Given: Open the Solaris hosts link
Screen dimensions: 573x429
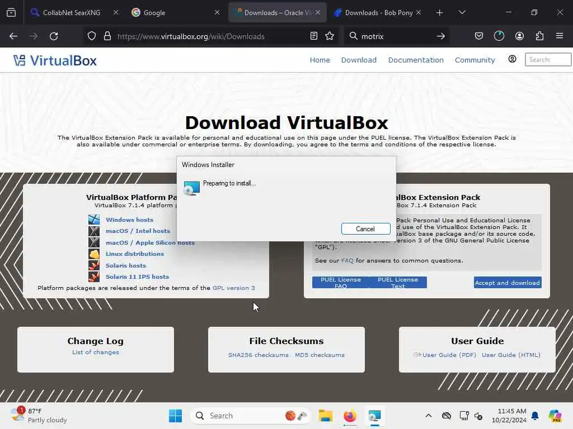Looking at the screenshot, I should pyautogui.click(x=126, y=265).
